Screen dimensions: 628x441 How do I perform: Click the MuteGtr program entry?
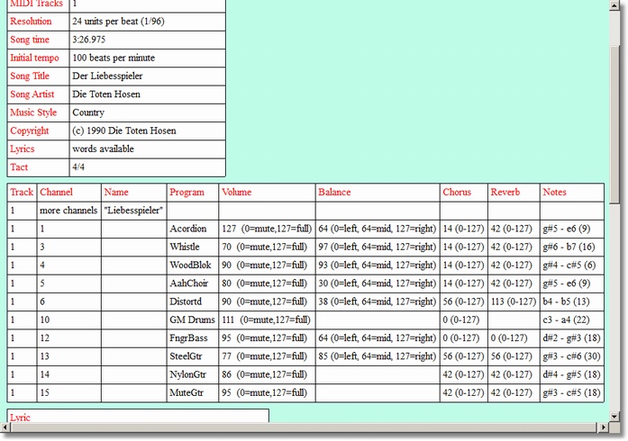click(187, 393)
